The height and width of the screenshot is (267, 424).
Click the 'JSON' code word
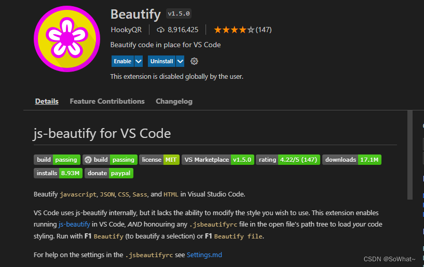107,194
